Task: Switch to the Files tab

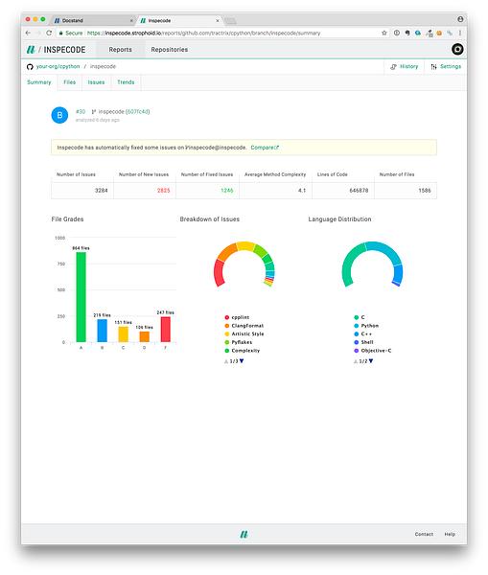Action: [69, 82]
